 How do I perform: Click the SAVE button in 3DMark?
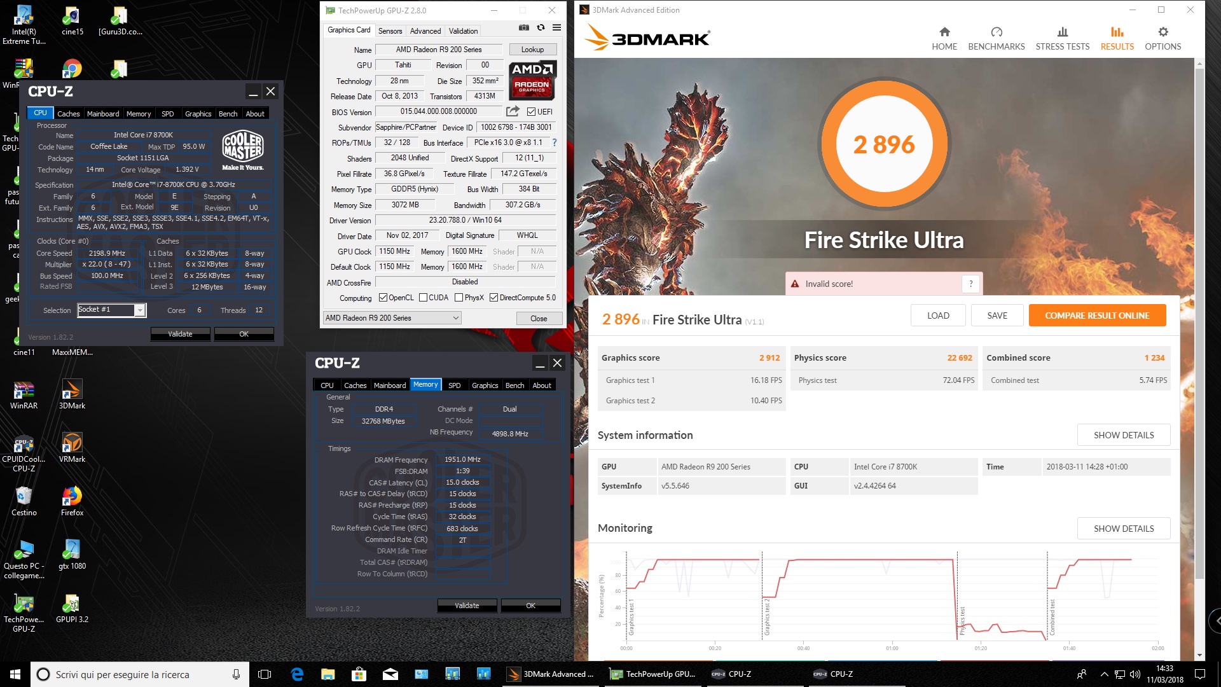[997, 316]
